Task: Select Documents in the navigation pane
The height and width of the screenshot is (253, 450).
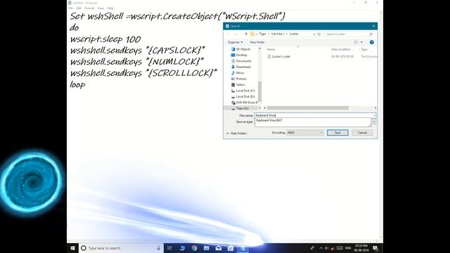Action: 241,61
